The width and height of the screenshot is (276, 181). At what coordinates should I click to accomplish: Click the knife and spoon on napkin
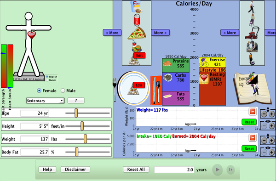point(156,90)
